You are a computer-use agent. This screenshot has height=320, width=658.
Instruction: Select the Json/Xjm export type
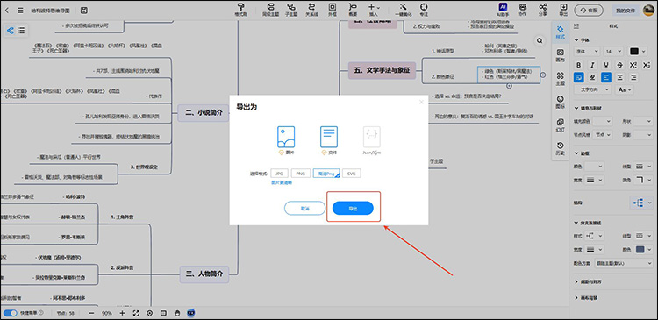[372, 141]
